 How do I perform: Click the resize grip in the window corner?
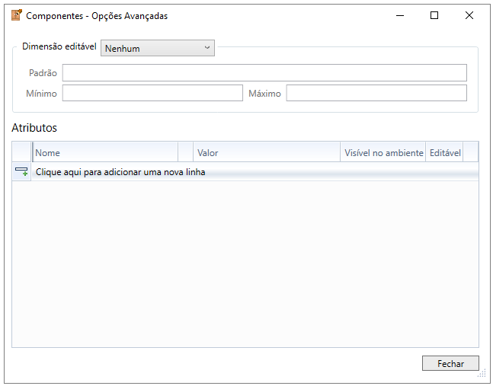482,373
